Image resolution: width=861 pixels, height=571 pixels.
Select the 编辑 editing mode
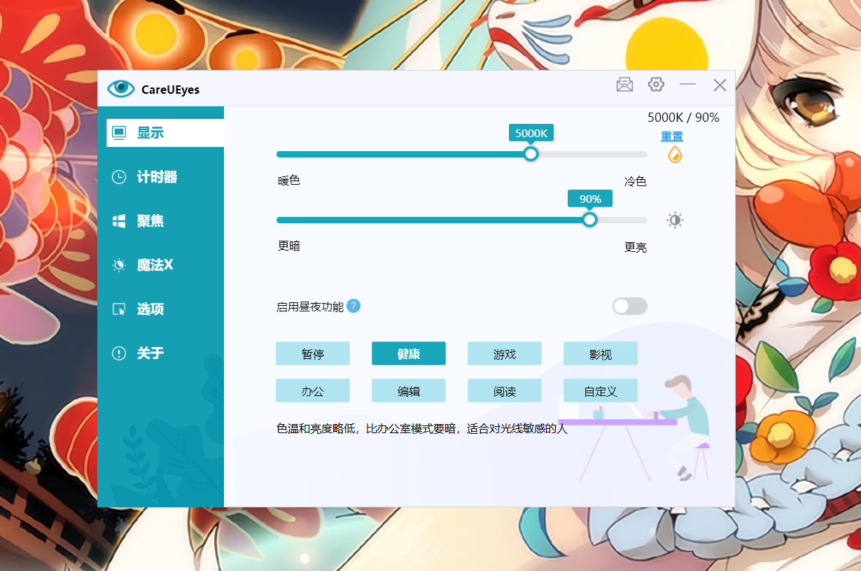point(409,390)
